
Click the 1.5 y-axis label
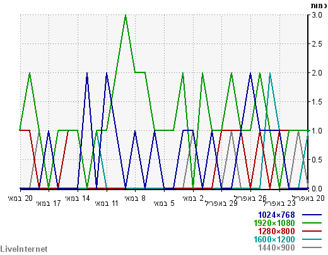(x=317, y=102)
